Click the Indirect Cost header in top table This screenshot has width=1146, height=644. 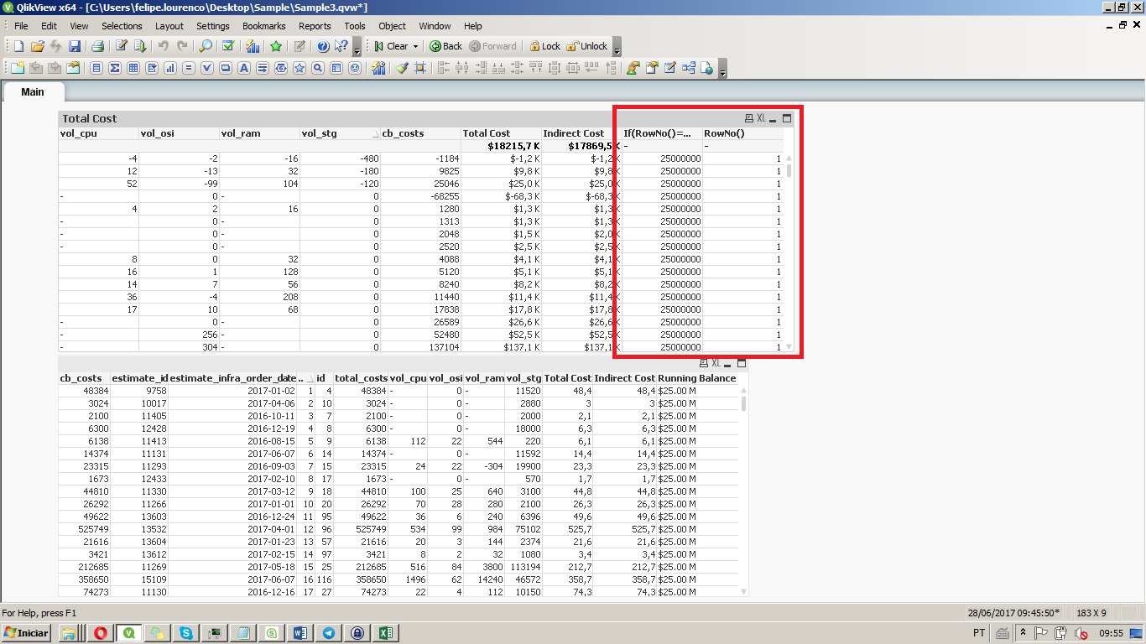click(581, 133)
